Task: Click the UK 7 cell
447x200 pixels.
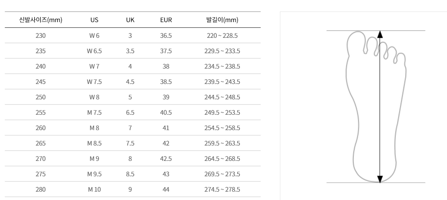Action: [x=130, y=128]
